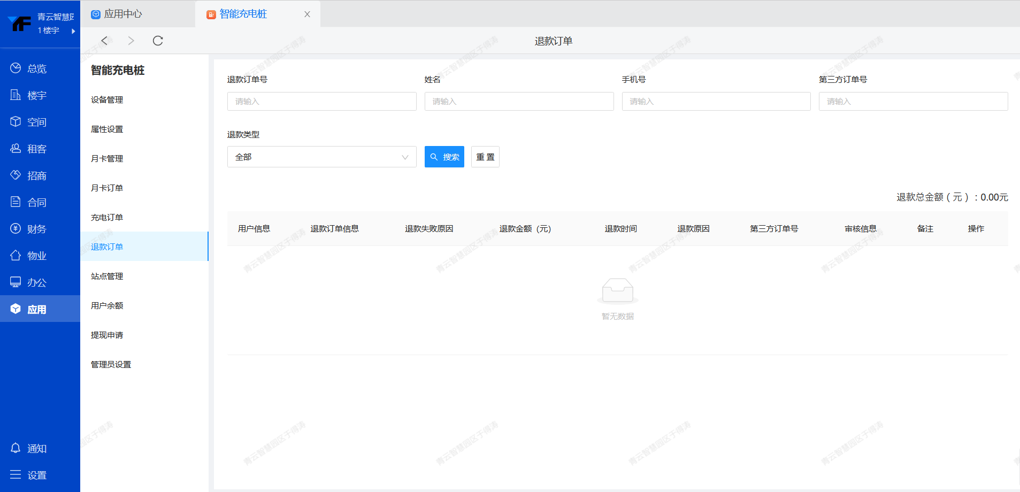Click the 搜索 search button
Screen dimensions: 1020x492
444,157
